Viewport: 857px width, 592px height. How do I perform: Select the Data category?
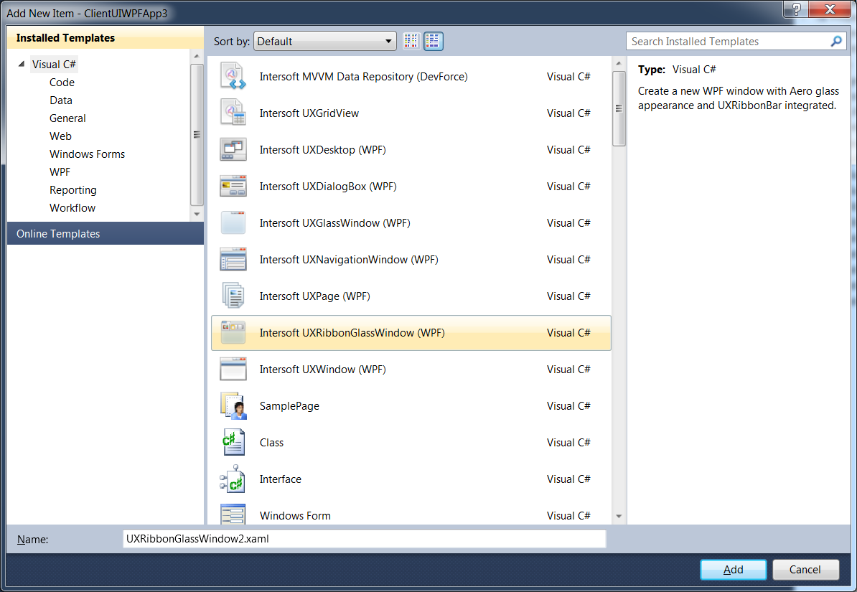coord(61,100)
